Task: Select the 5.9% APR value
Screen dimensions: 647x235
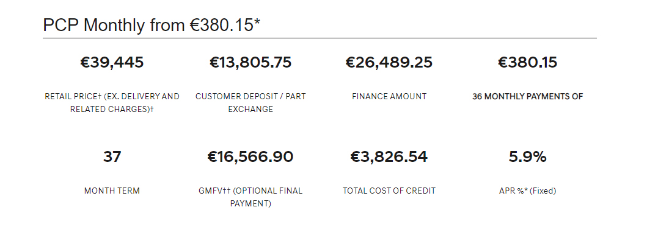Action: pyautogui.click(x=528, y=157)
